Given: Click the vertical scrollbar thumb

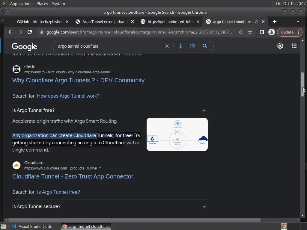Looking at the screenshot, I should click(303, 84).
